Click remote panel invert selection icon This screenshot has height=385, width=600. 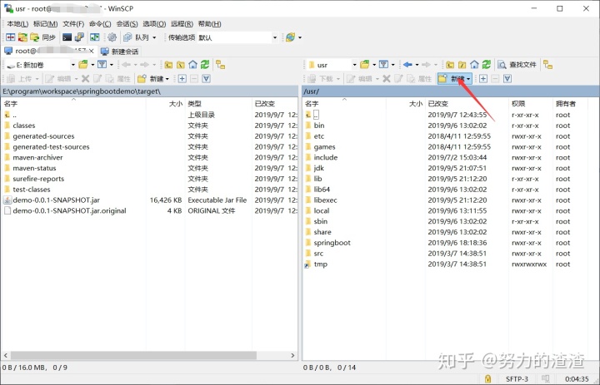click(507, 79)
